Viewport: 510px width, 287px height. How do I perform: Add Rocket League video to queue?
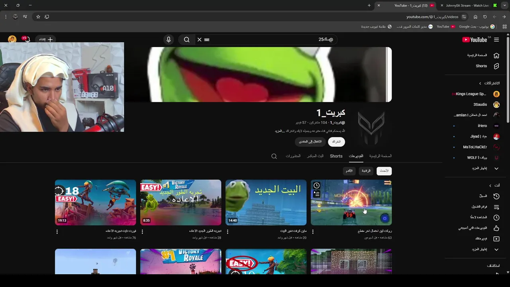[317, 194]
